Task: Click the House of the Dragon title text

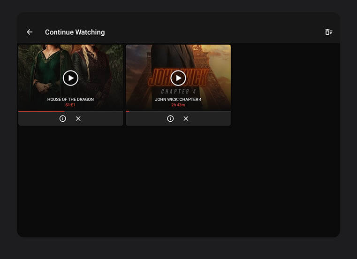Action: [70, 99]
